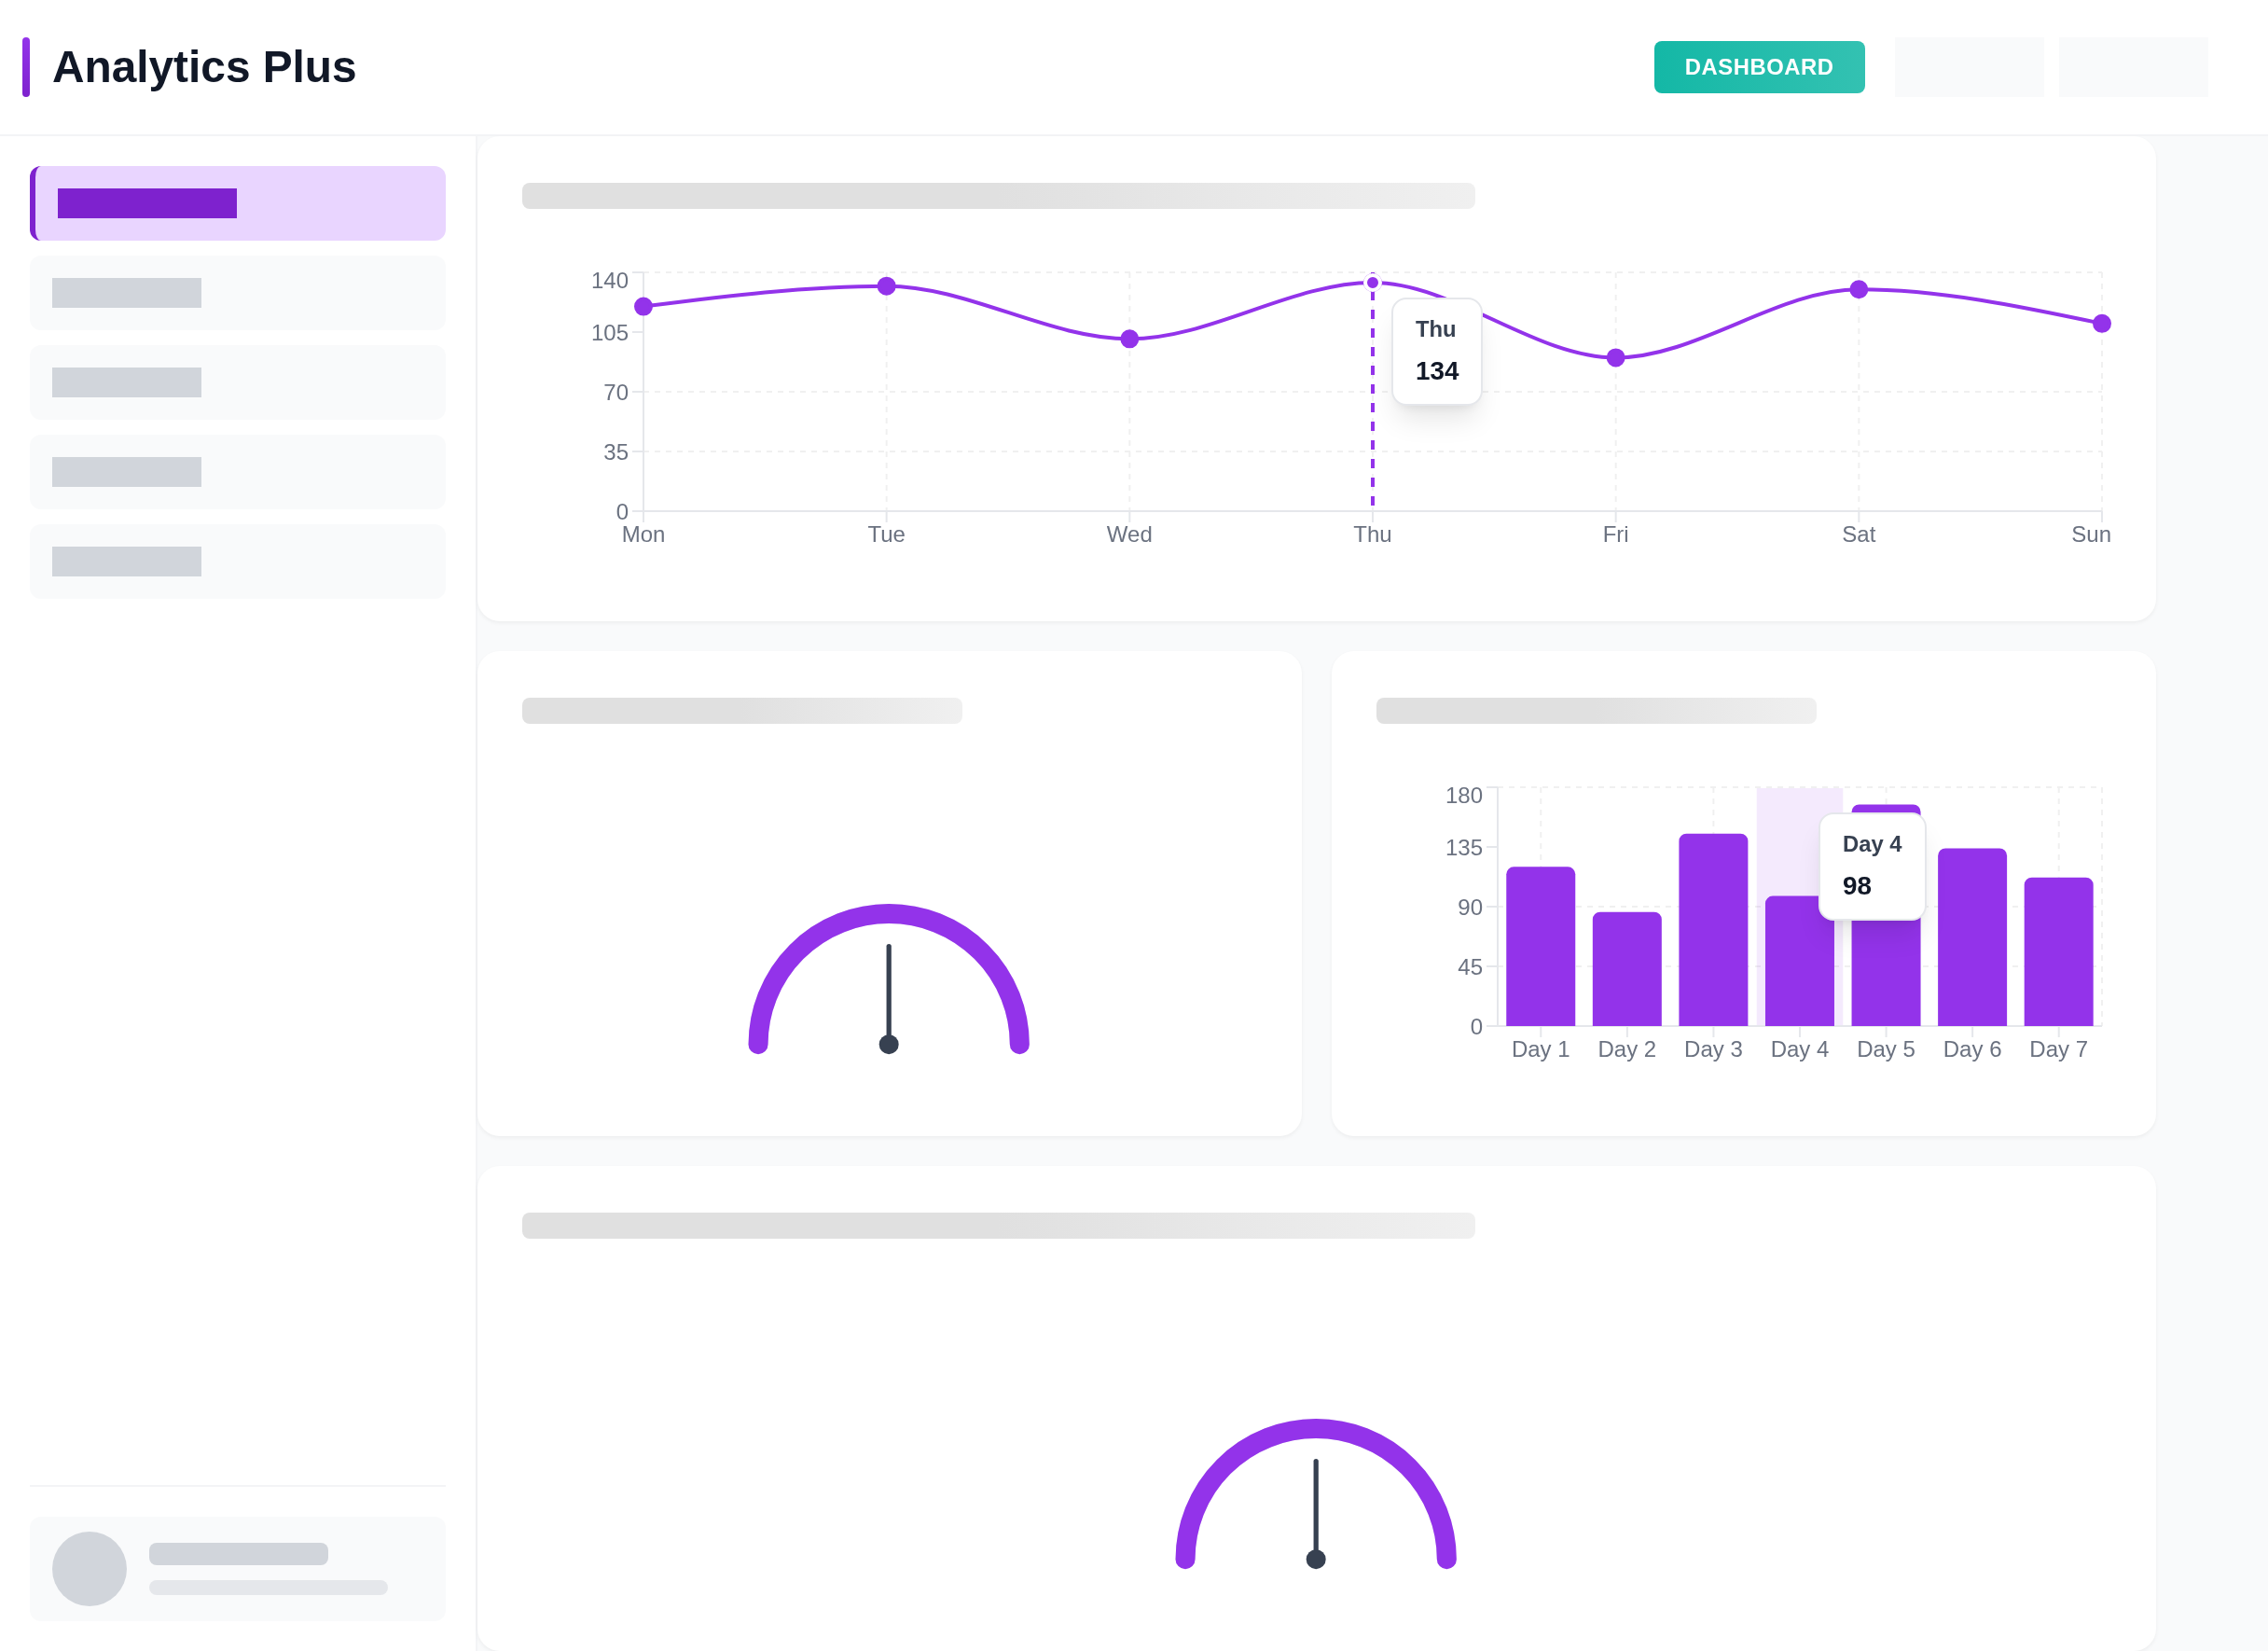Click the Day 1 bar in bar chart

tap(1540, 946)
